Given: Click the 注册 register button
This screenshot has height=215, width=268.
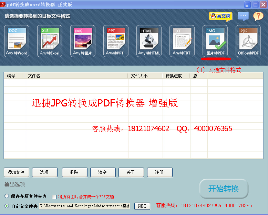Looking at the screenshot, I should [159, 172].
